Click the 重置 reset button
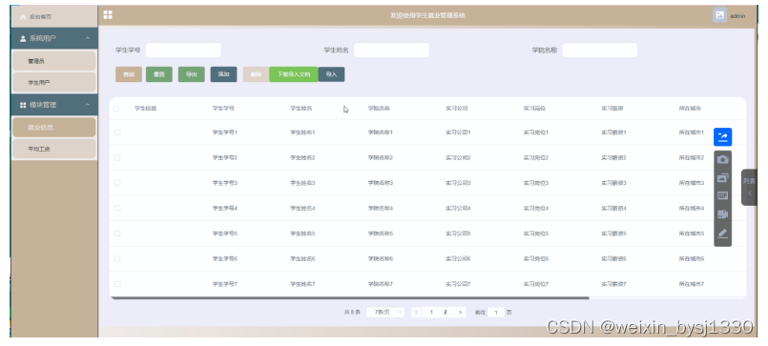768x346 pixels. tap(159, 74)
